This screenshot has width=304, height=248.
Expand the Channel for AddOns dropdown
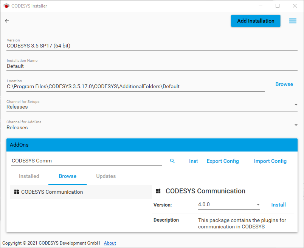coord(296,125)
